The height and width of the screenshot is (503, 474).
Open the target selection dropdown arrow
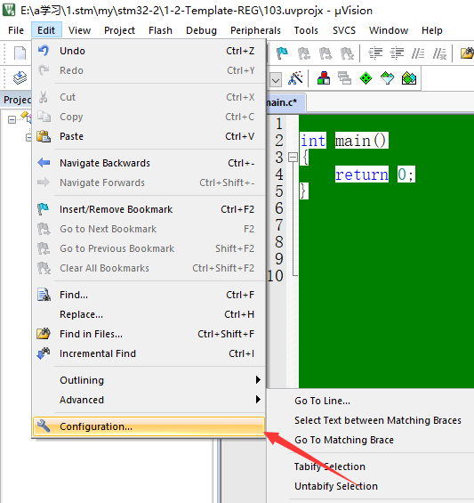click(276, 79)
